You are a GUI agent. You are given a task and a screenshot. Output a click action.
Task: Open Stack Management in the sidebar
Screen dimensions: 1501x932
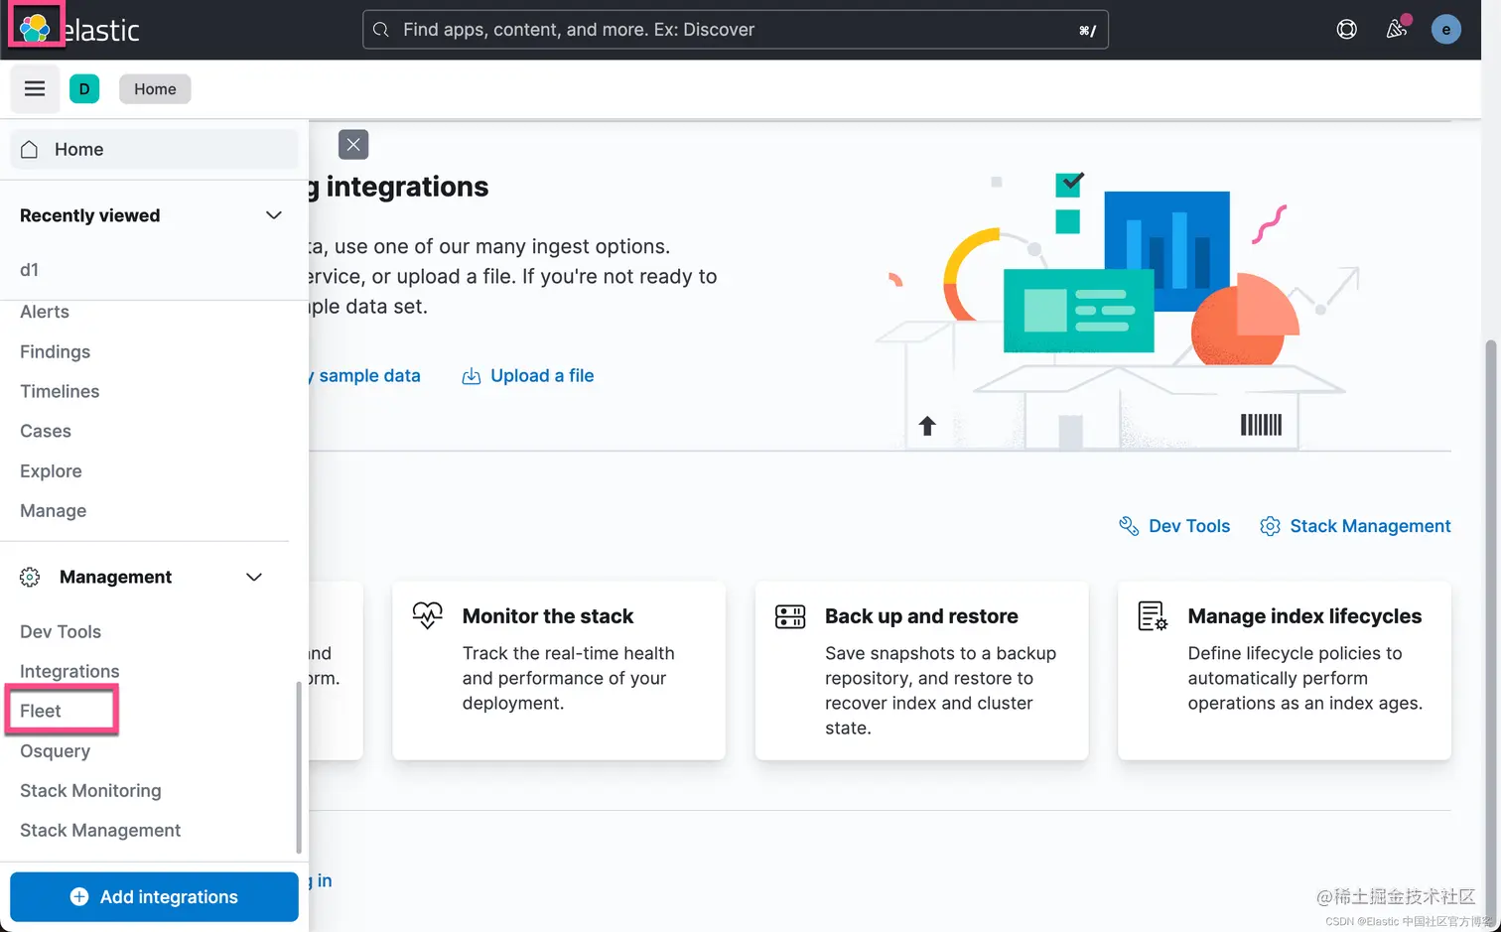click(100, 831)
